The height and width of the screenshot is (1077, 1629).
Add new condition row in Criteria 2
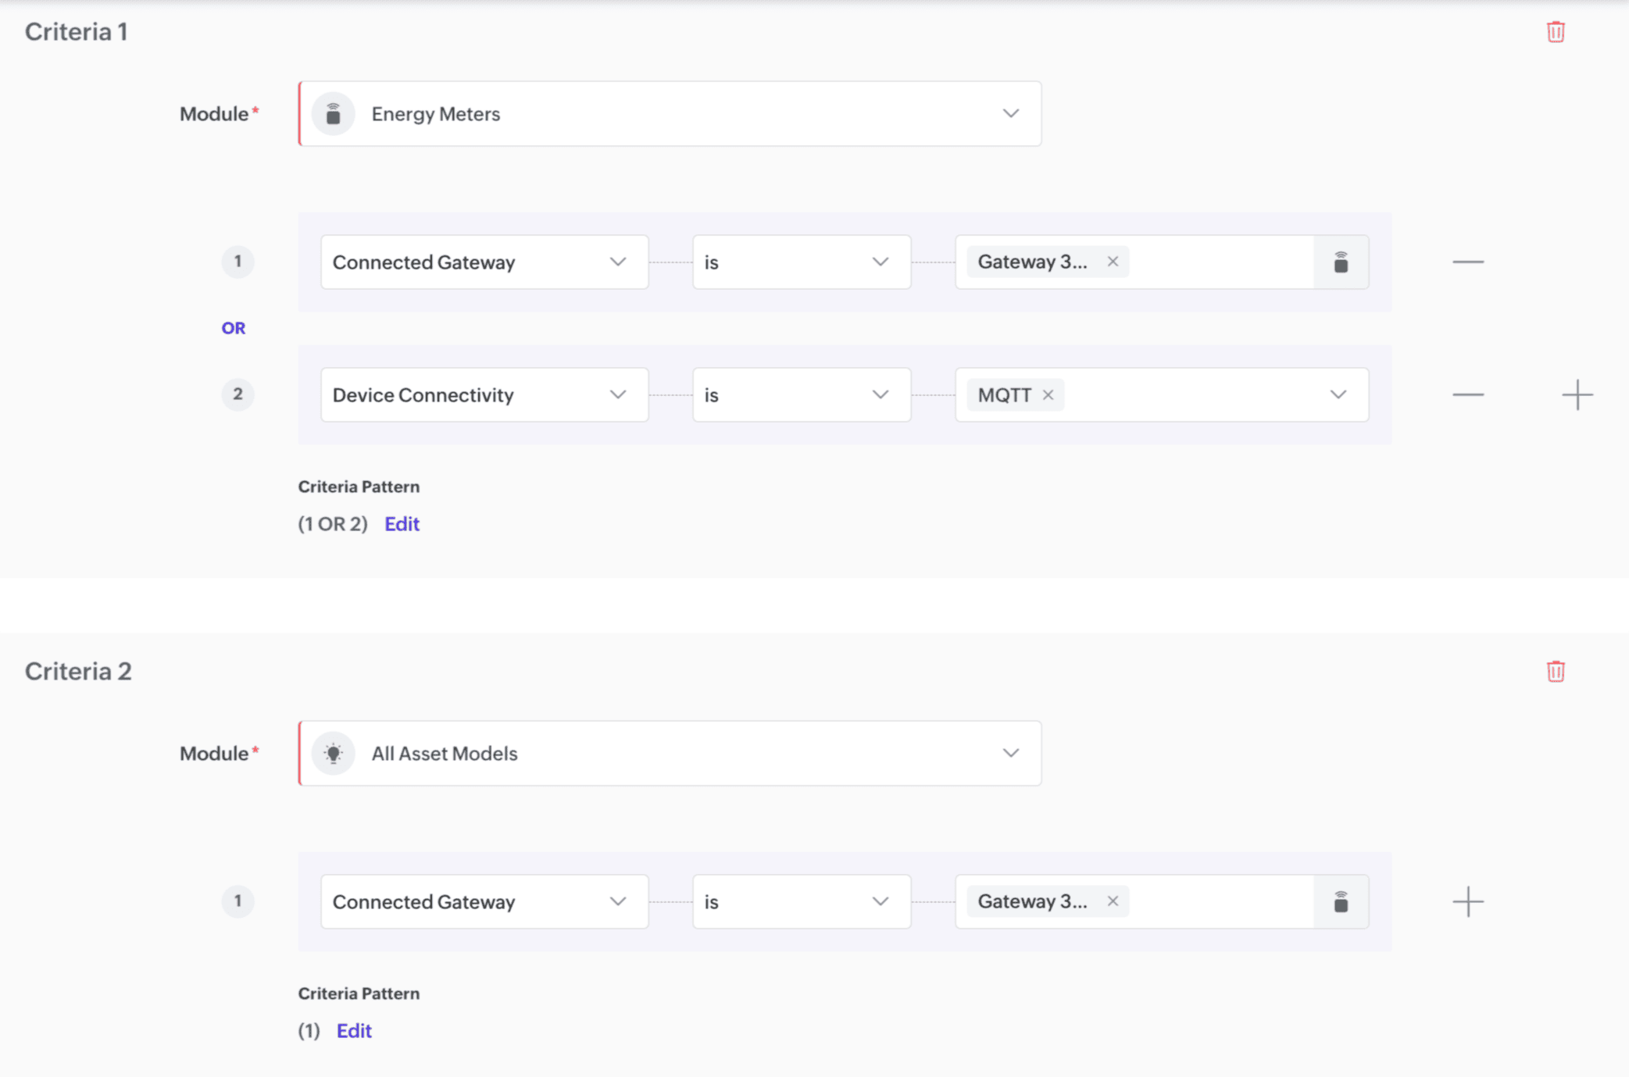click(x=1467, y=902)
